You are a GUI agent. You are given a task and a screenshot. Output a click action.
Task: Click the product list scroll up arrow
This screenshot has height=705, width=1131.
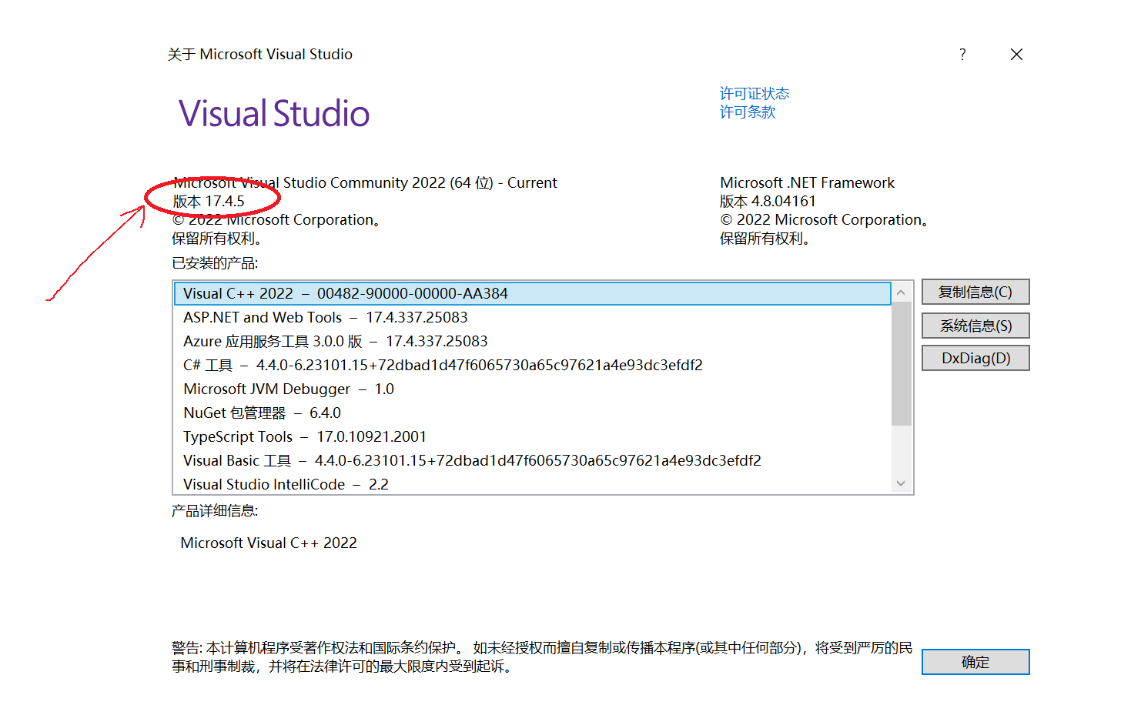coord(901,292)
